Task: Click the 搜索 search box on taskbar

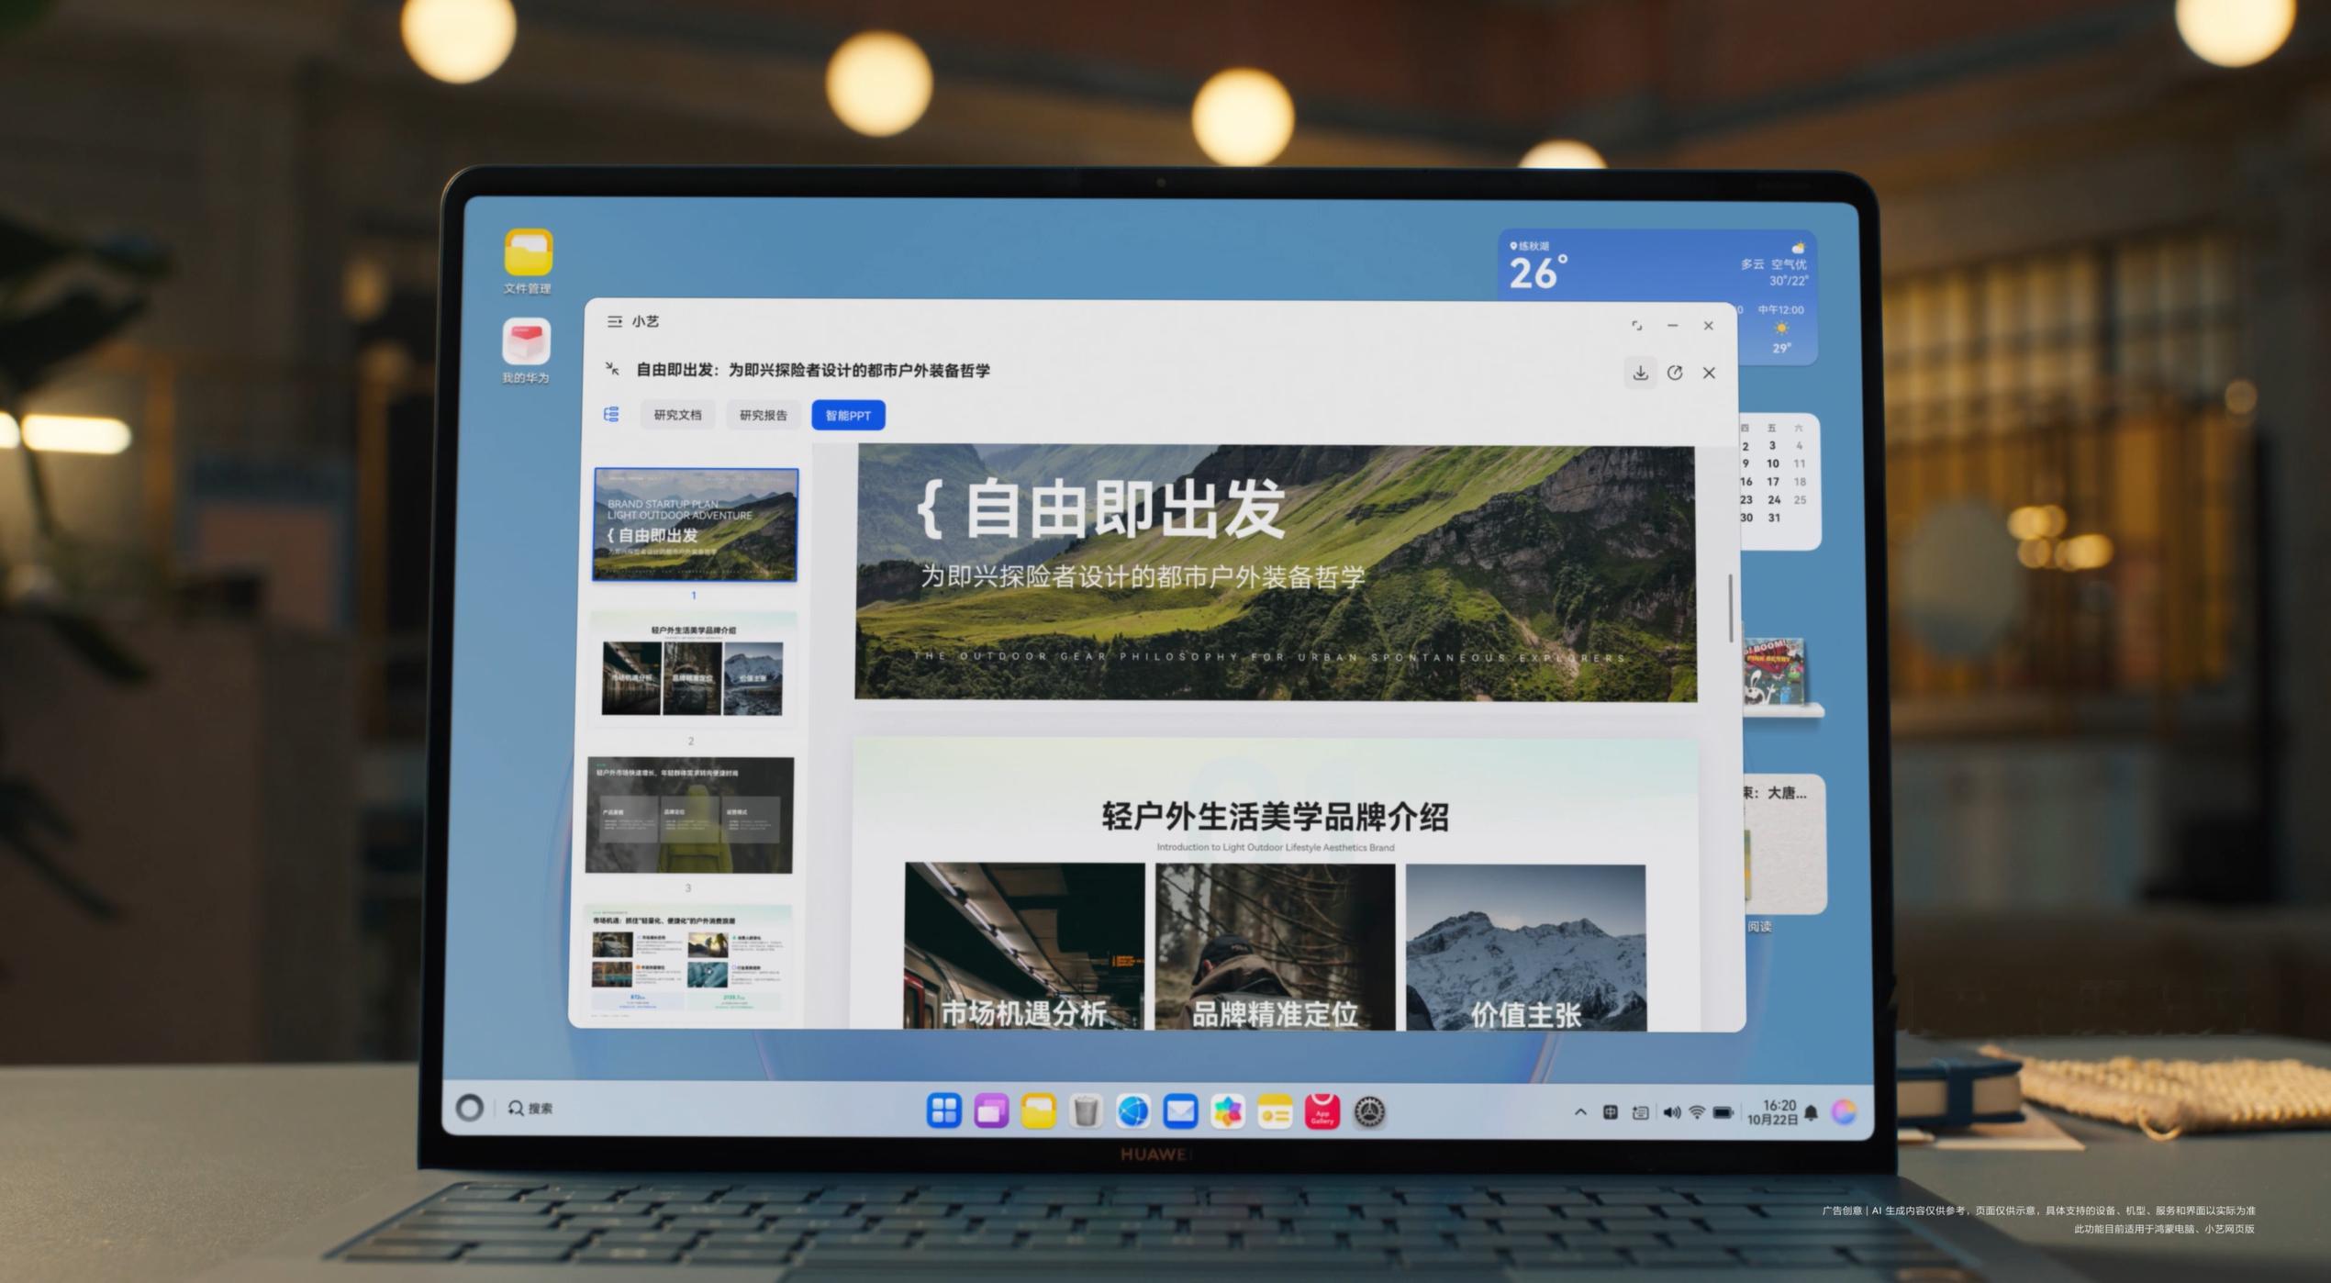Action: (x=530, y=1109)
